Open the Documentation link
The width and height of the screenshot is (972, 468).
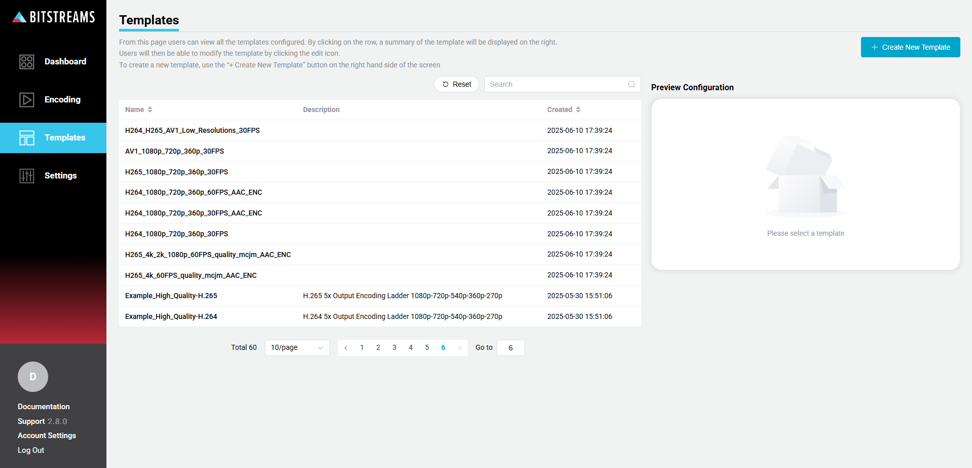click(44, 407)
